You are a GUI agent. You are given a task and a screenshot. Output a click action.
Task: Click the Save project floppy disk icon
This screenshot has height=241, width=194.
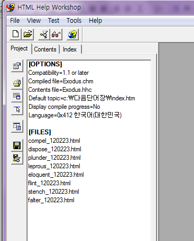tap(17, 145)
